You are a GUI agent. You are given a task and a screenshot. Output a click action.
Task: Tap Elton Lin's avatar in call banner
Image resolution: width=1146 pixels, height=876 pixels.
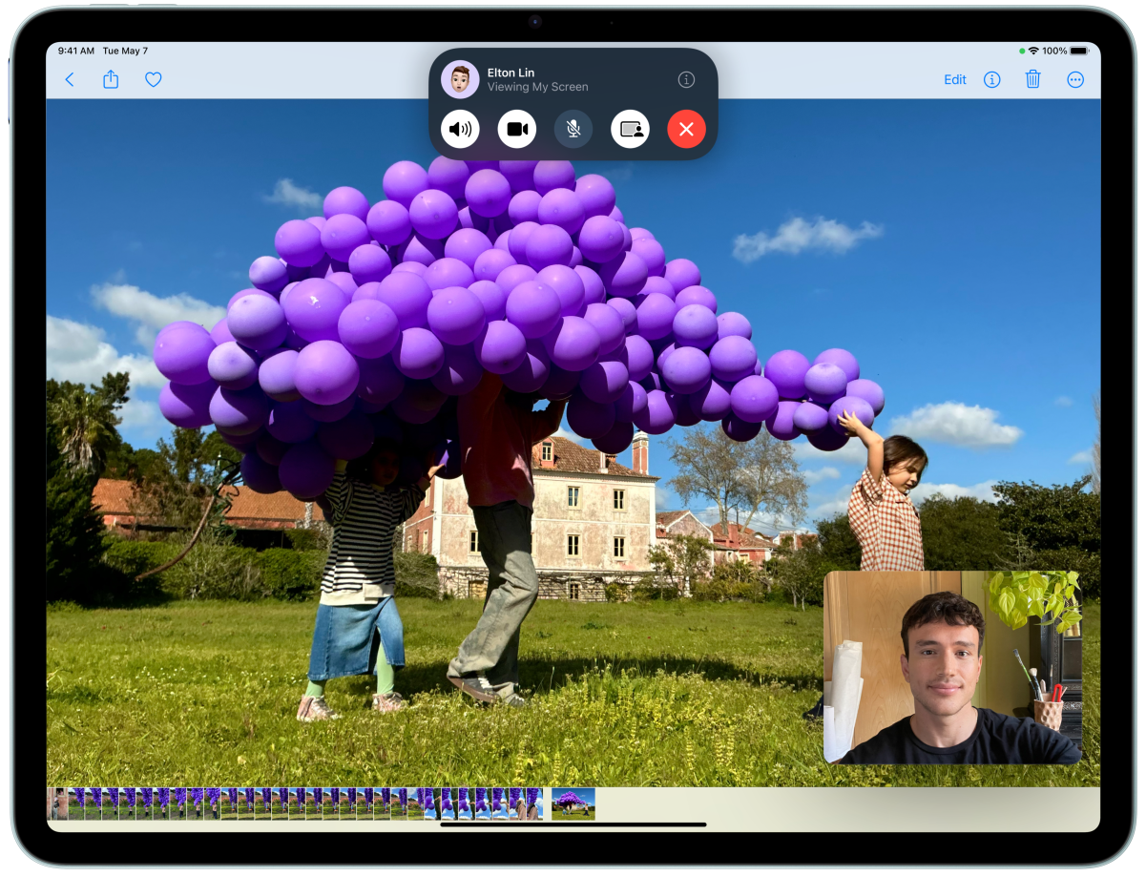460,80
